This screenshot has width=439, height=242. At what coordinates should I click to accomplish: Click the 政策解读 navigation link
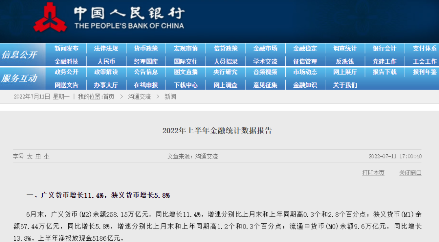(x=106, y=72)
